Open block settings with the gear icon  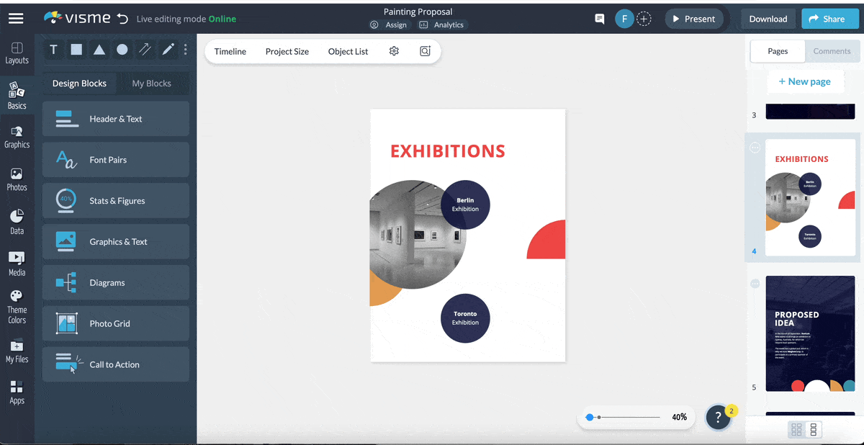[392, 51]
